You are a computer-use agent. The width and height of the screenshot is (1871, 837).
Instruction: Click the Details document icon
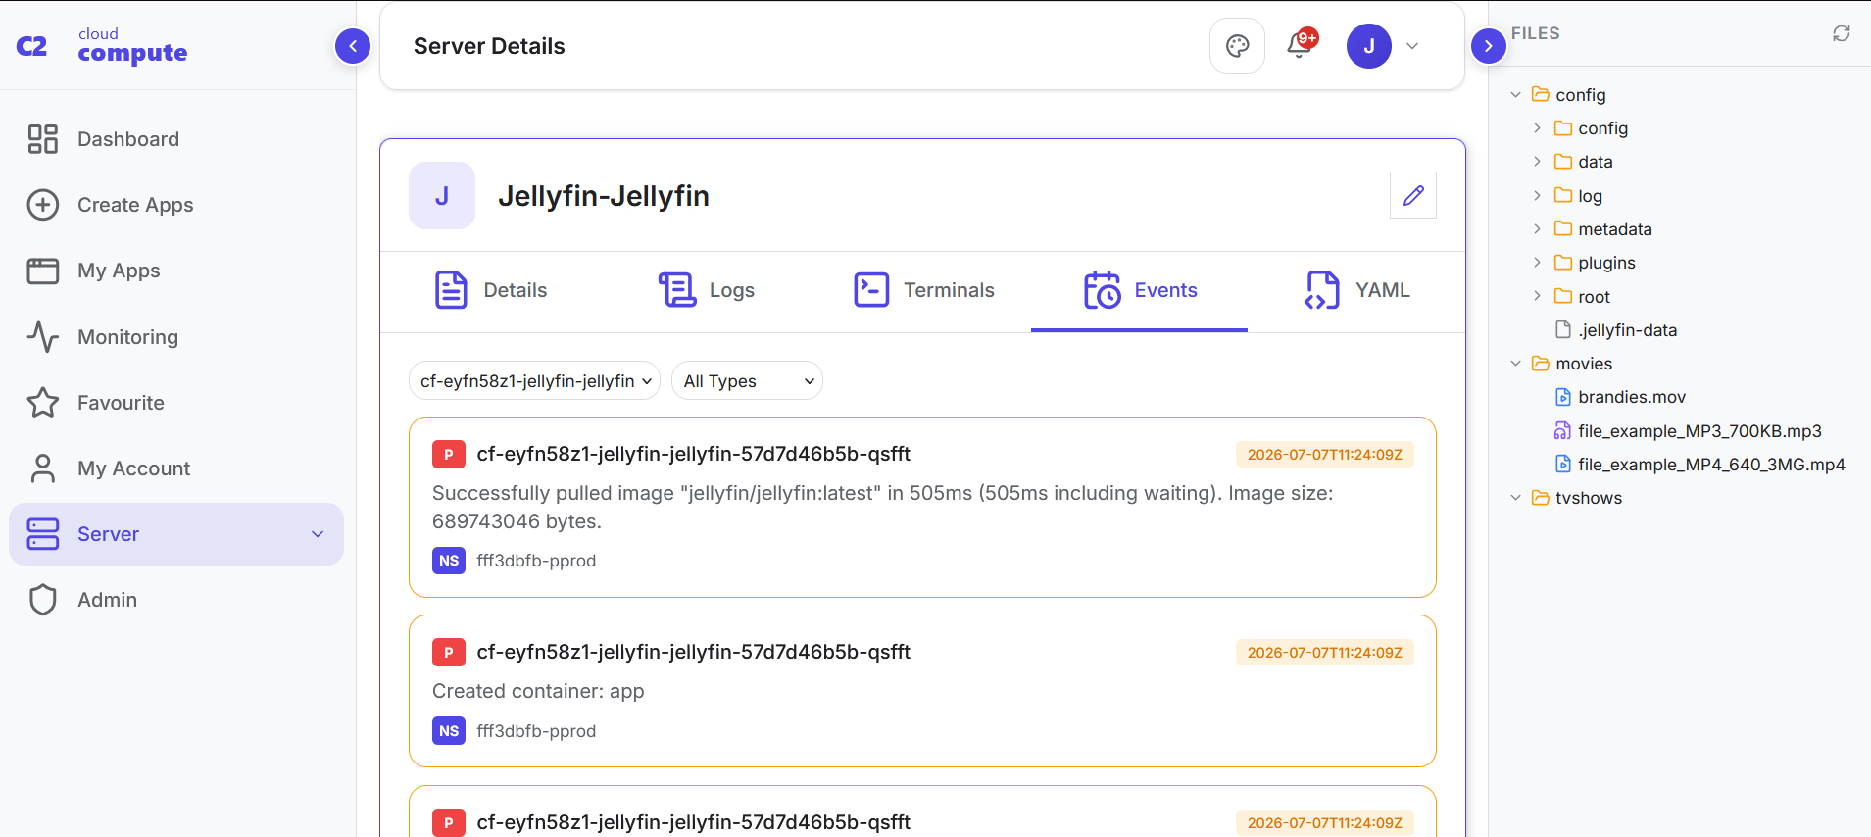451,290
